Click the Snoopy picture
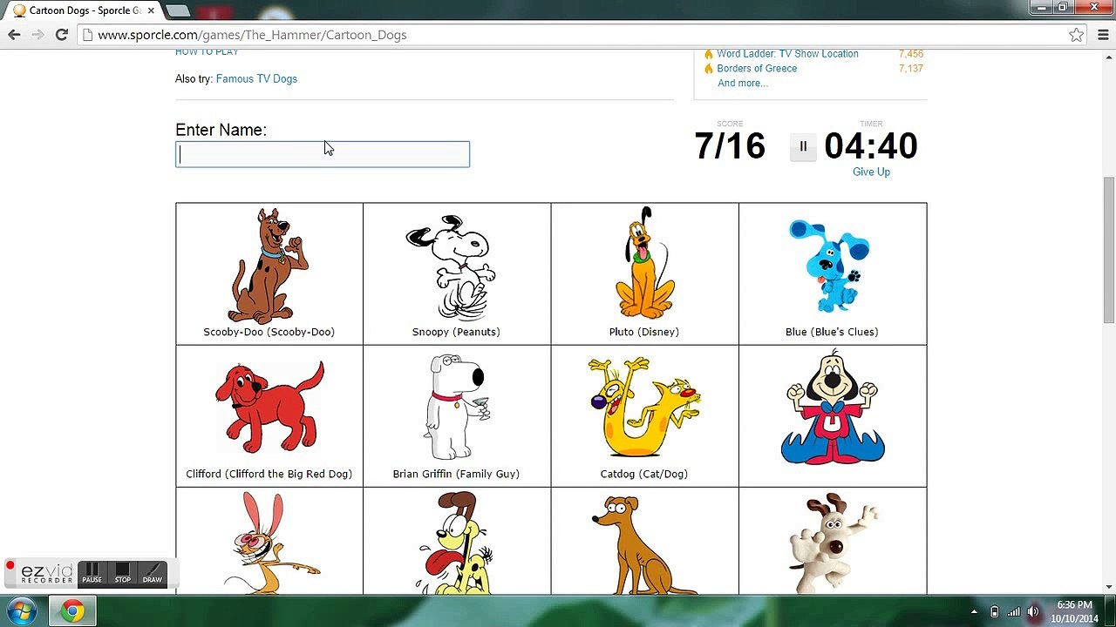1116x627 pixels. coord(452,267)
